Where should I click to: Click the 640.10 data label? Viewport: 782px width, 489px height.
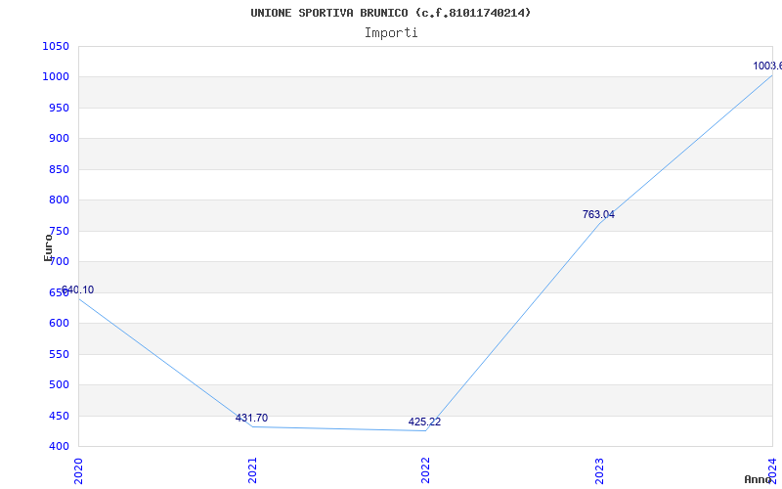click(78, 290)
